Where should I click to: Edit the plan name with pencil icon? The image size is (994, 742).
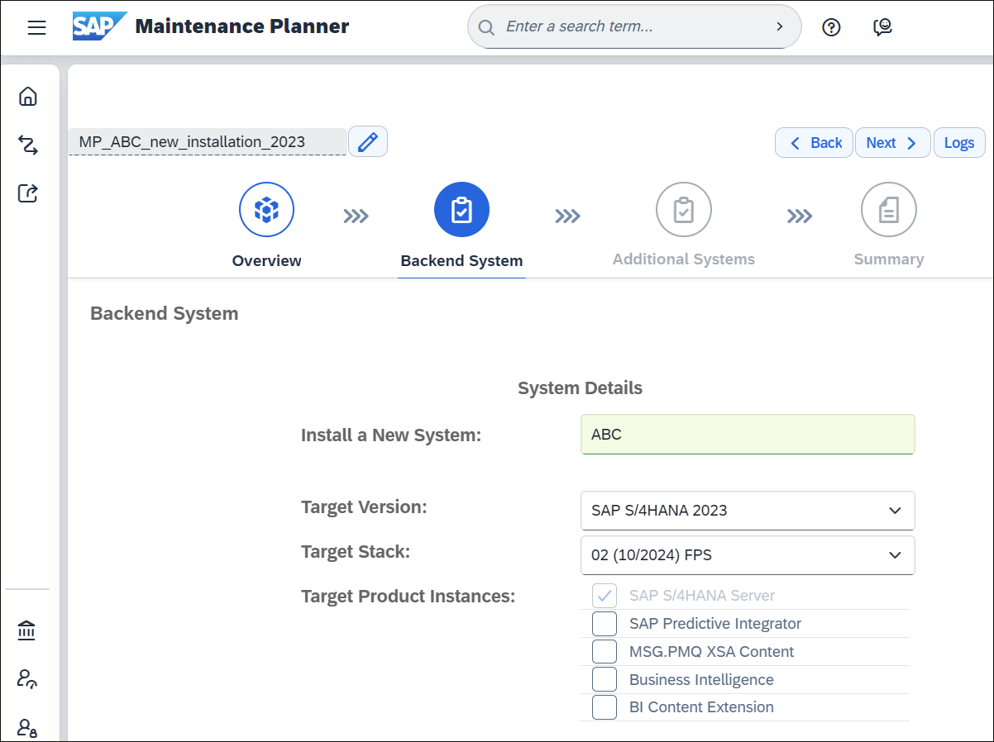click(x=368, y=142)
